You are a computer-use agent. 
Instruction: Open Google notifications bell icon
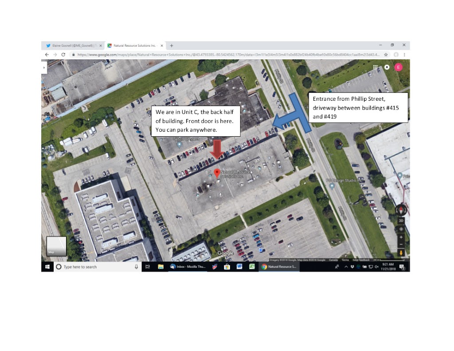[x=387, y=67]
